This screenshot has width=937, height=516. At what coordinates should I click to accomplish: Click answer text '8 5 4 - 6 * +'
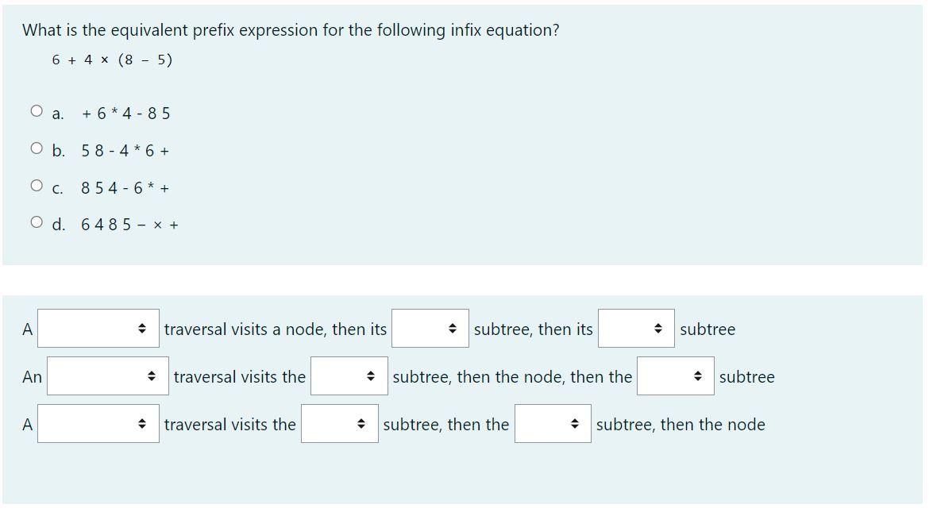click(125, 188)
